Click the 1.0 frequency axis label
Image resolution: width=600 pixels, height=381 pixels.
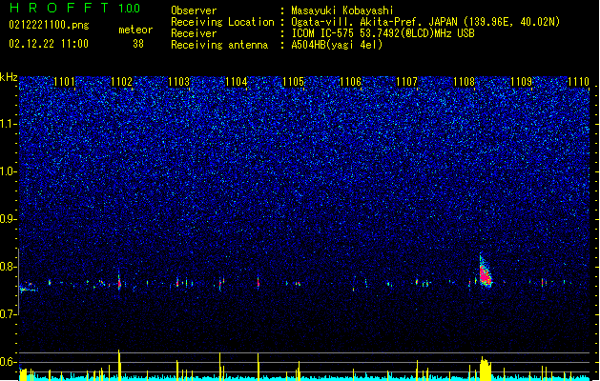pos(9,171)
